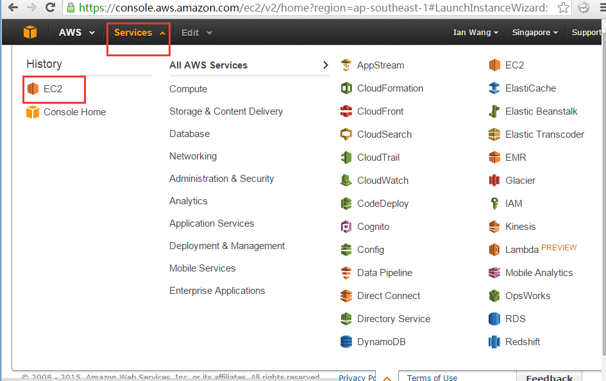The height and width of the screenshot is (381, 606).
Task: Select the Enterprise Applications category
Action: pos(217,291)
